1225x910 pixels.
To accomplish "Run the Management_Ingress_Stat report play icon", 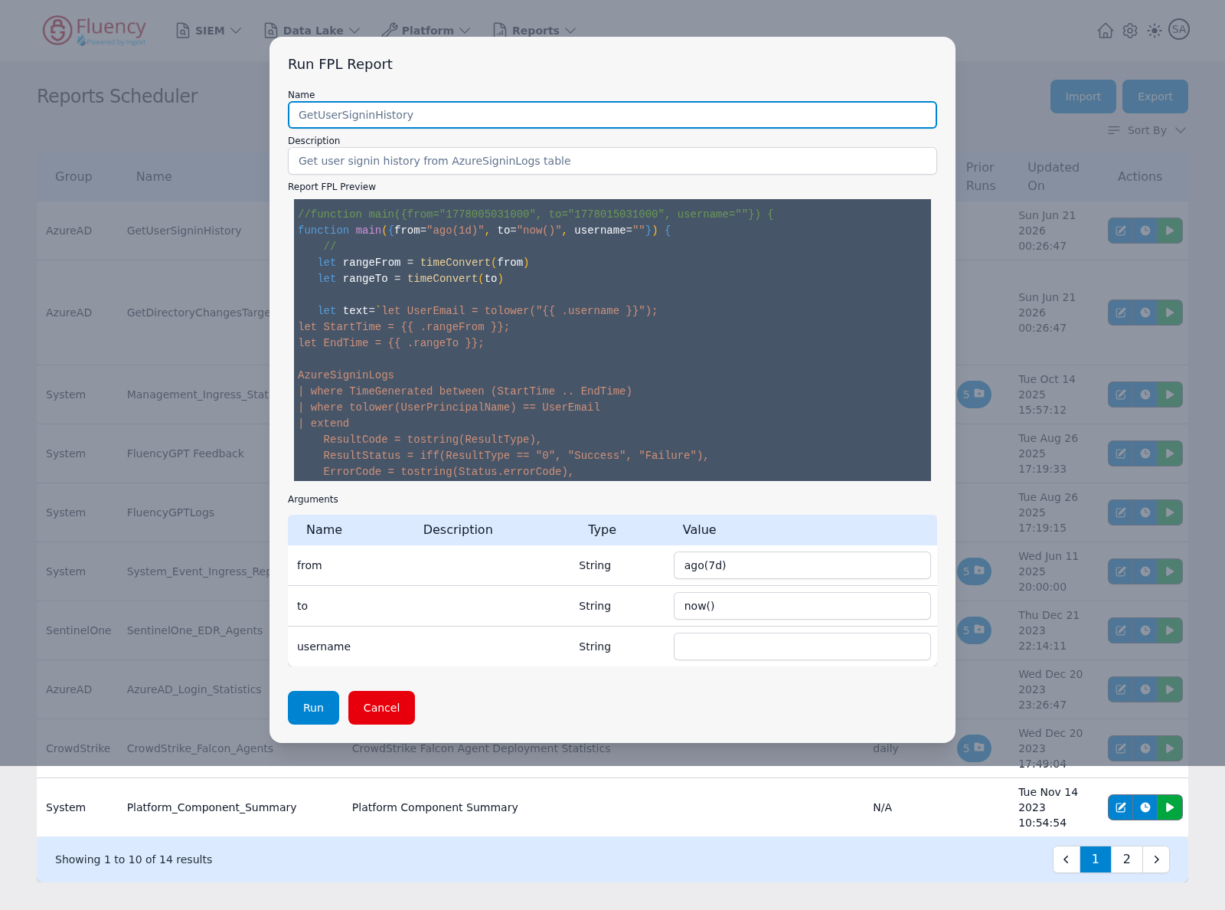I will (x=1170, y=394).
